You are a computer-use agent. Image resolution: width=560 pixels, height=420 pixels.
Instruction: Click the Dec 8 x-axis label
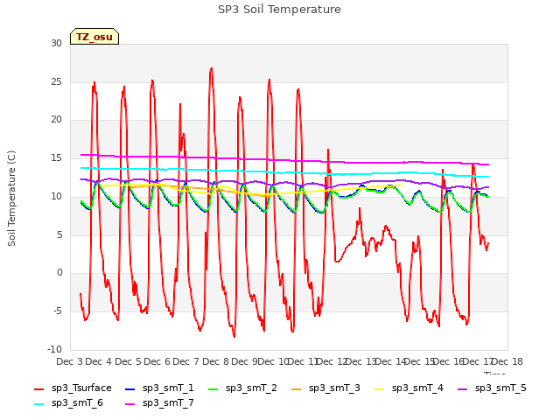tap(215, 361)
